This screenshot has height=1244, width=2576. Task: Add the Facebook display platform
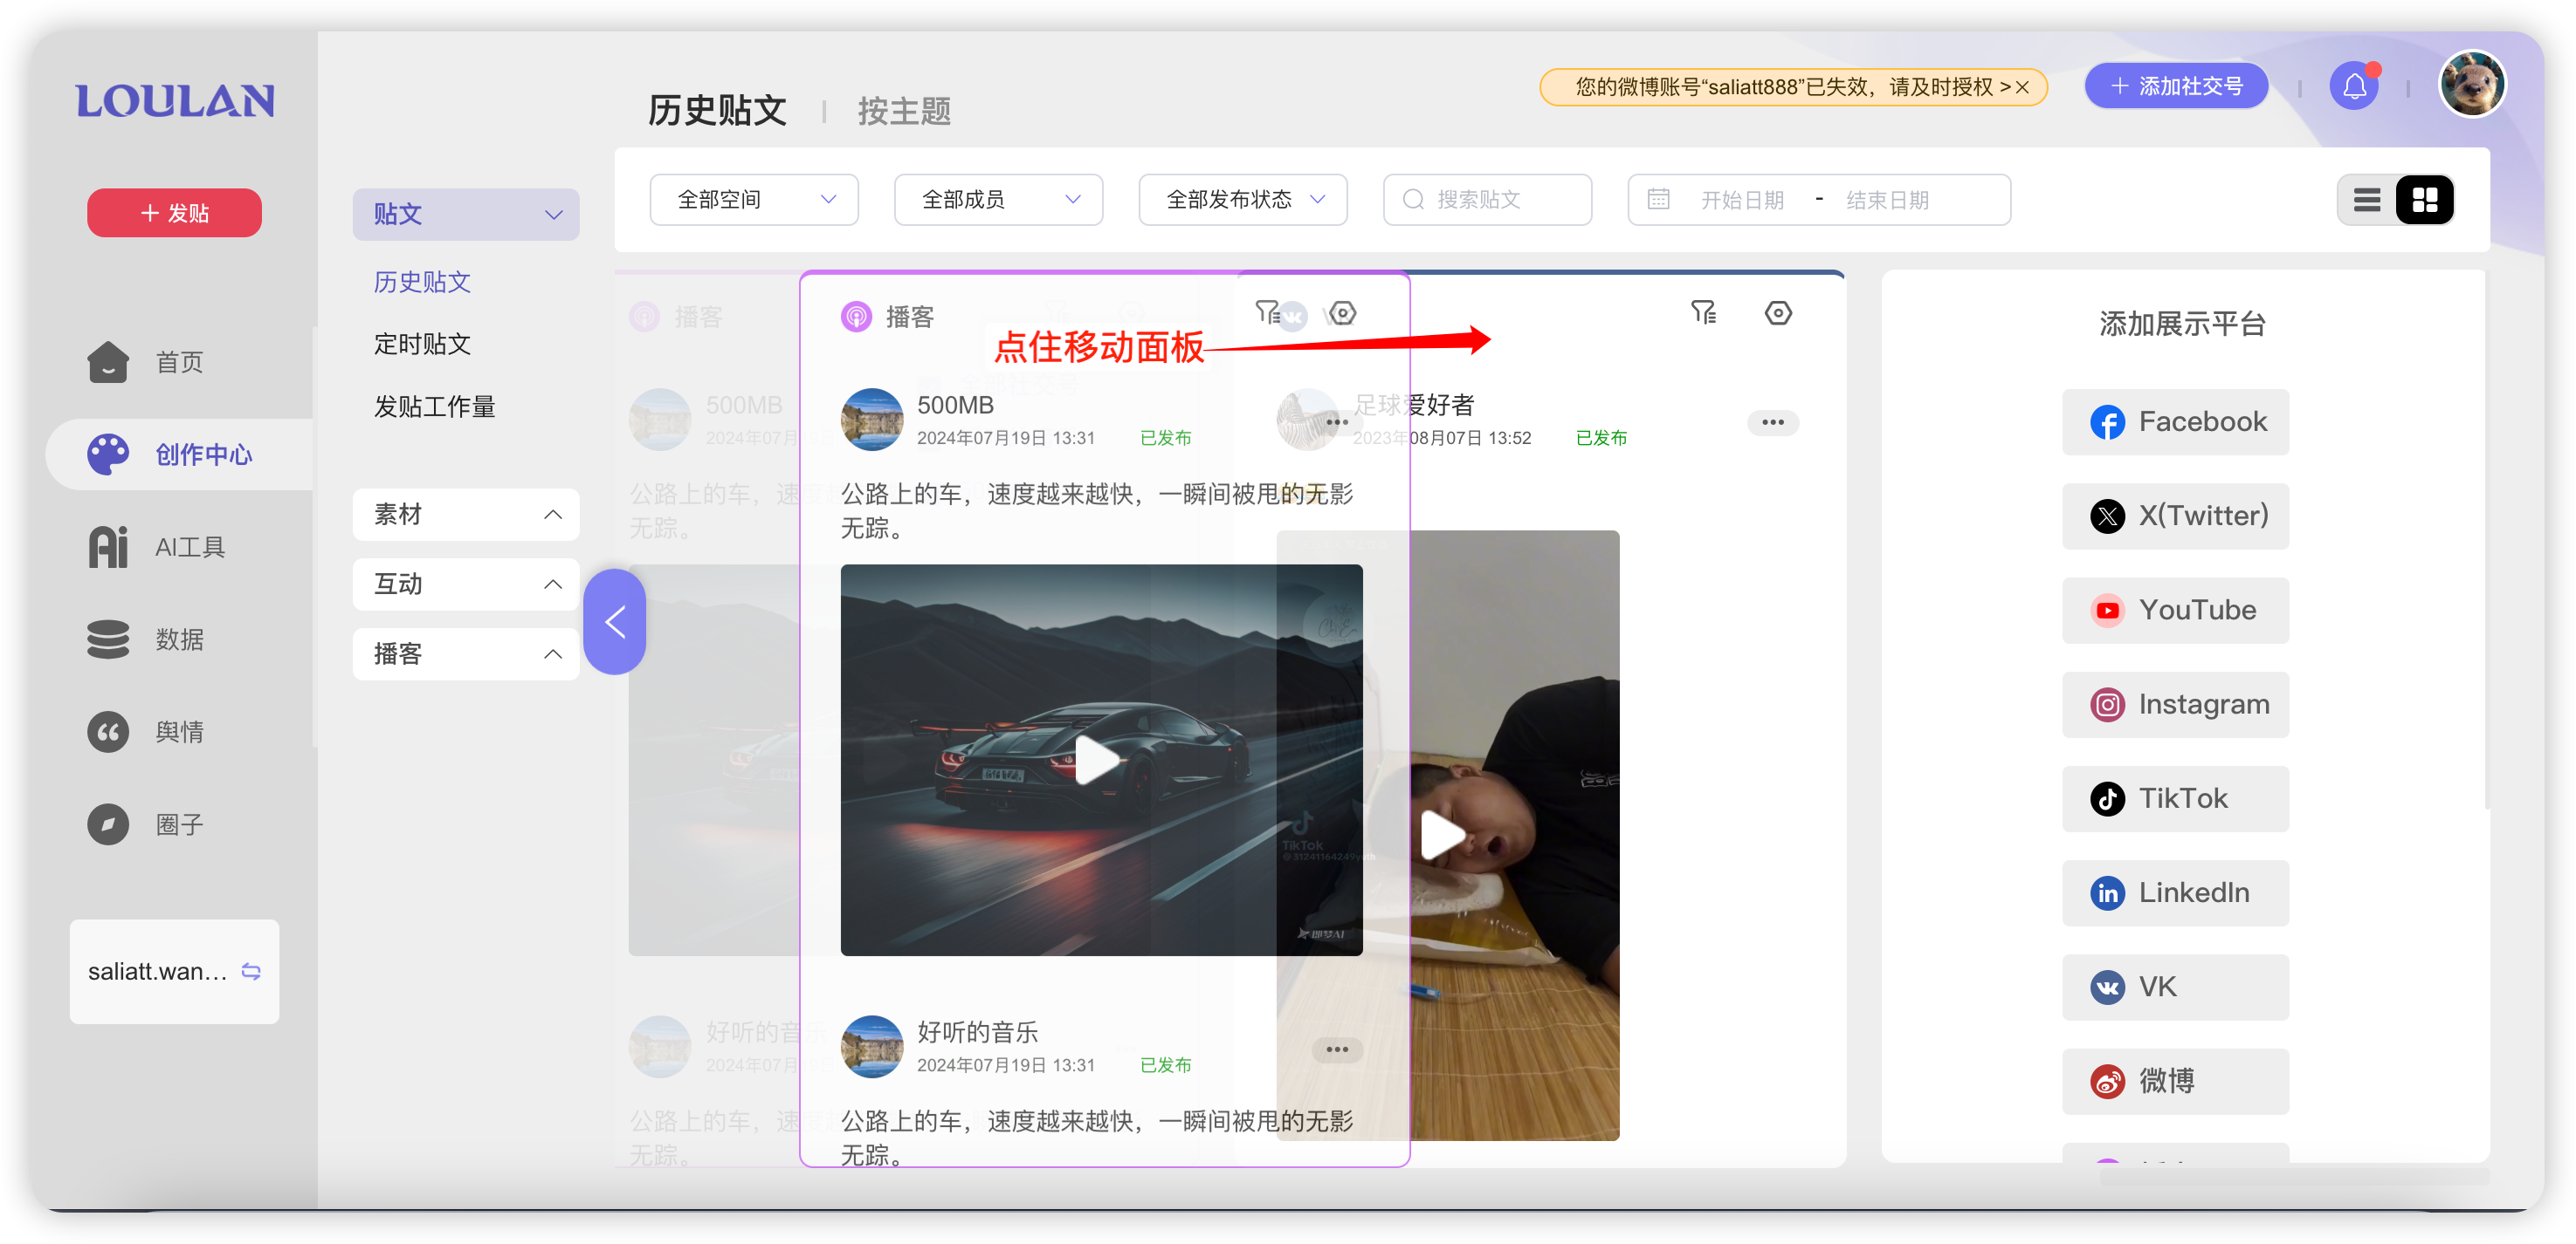pos(2175,421)
